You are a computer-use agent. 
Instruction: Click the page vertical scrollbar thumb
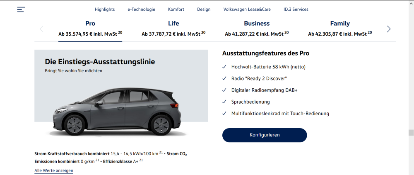(x=411, y=133)
